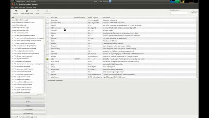Mark the 6tunnel package checkbox
Image resolution: width=209 pixels, height=118 pixels.
[47, 38]
